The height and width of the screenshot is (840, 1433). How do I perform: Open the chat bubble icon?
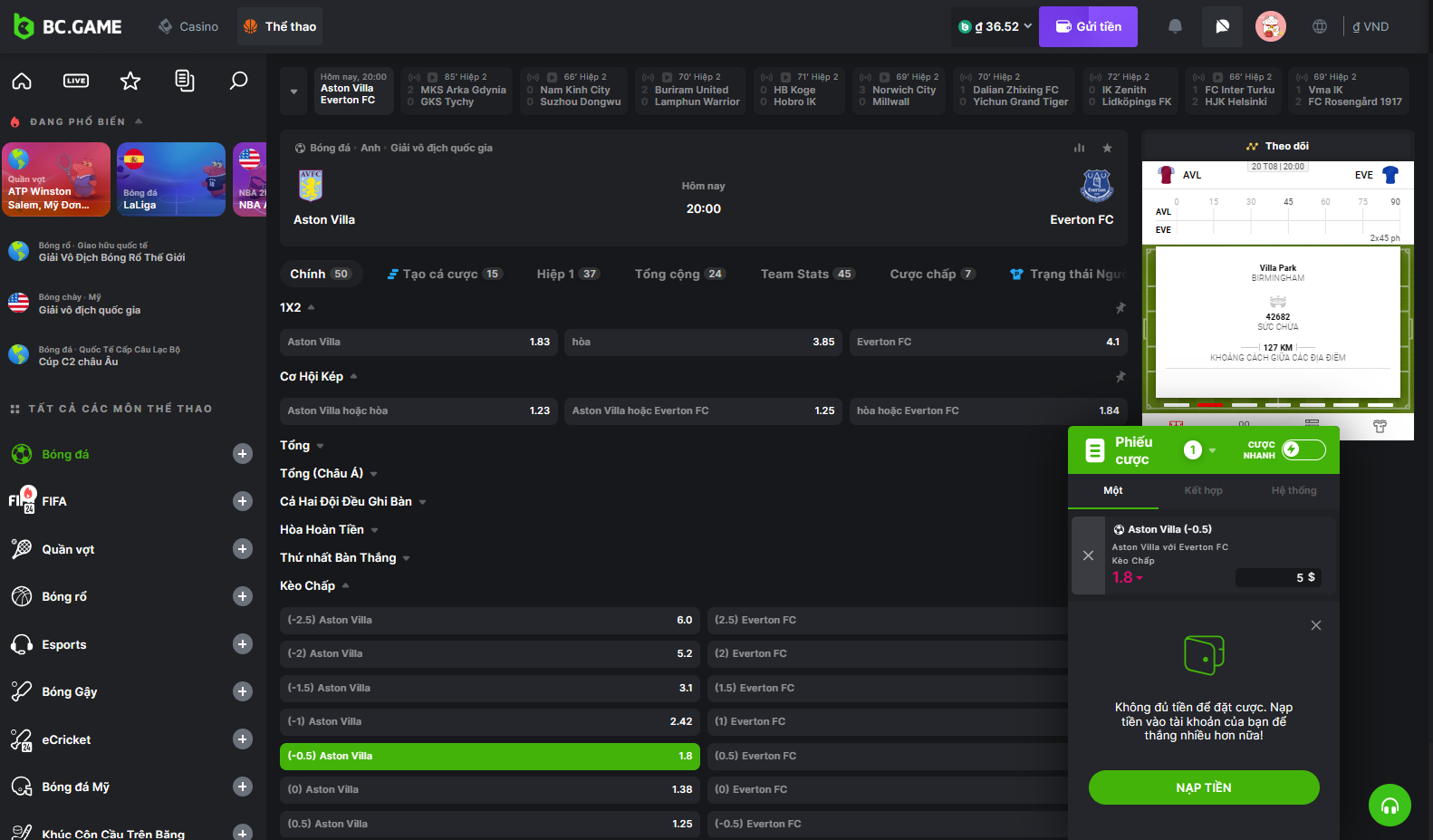click(x=1222, y=26)
